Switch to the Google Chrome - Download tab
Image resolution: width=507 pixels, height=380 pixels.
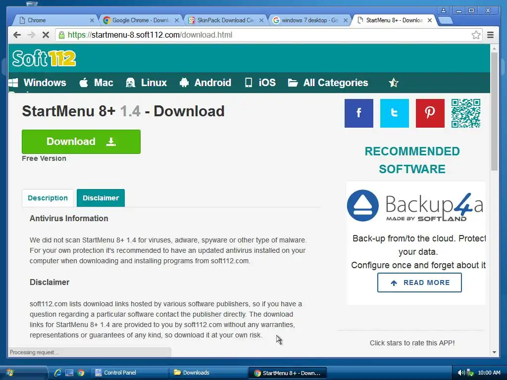tap(141, 20)
